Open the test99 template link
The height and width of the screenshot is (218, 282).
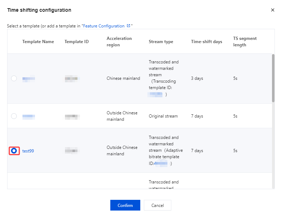pyautogui.click(x=28, y=151)
